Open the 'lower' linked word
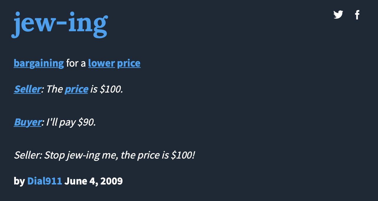Screen dimensions: 378x201 coord(102,63)
